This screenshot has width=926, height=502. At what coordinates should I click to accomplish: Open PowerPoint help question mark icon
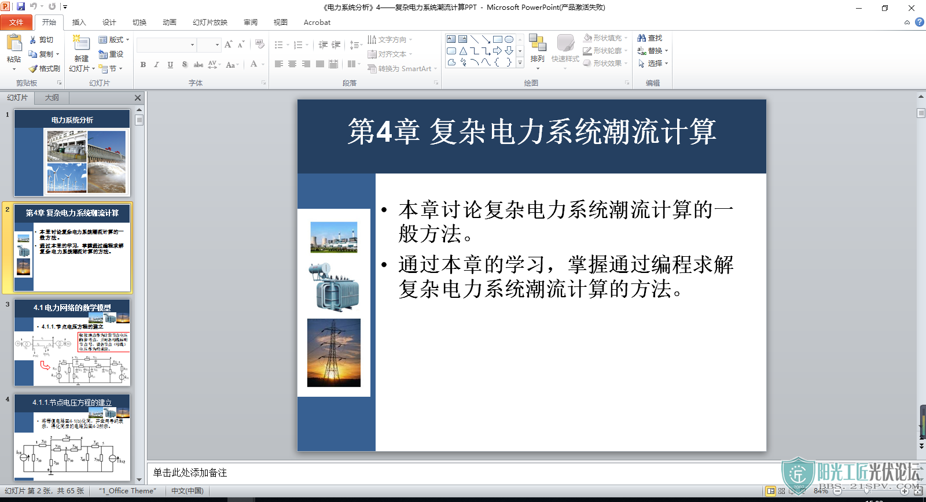(x=920, y=22)
